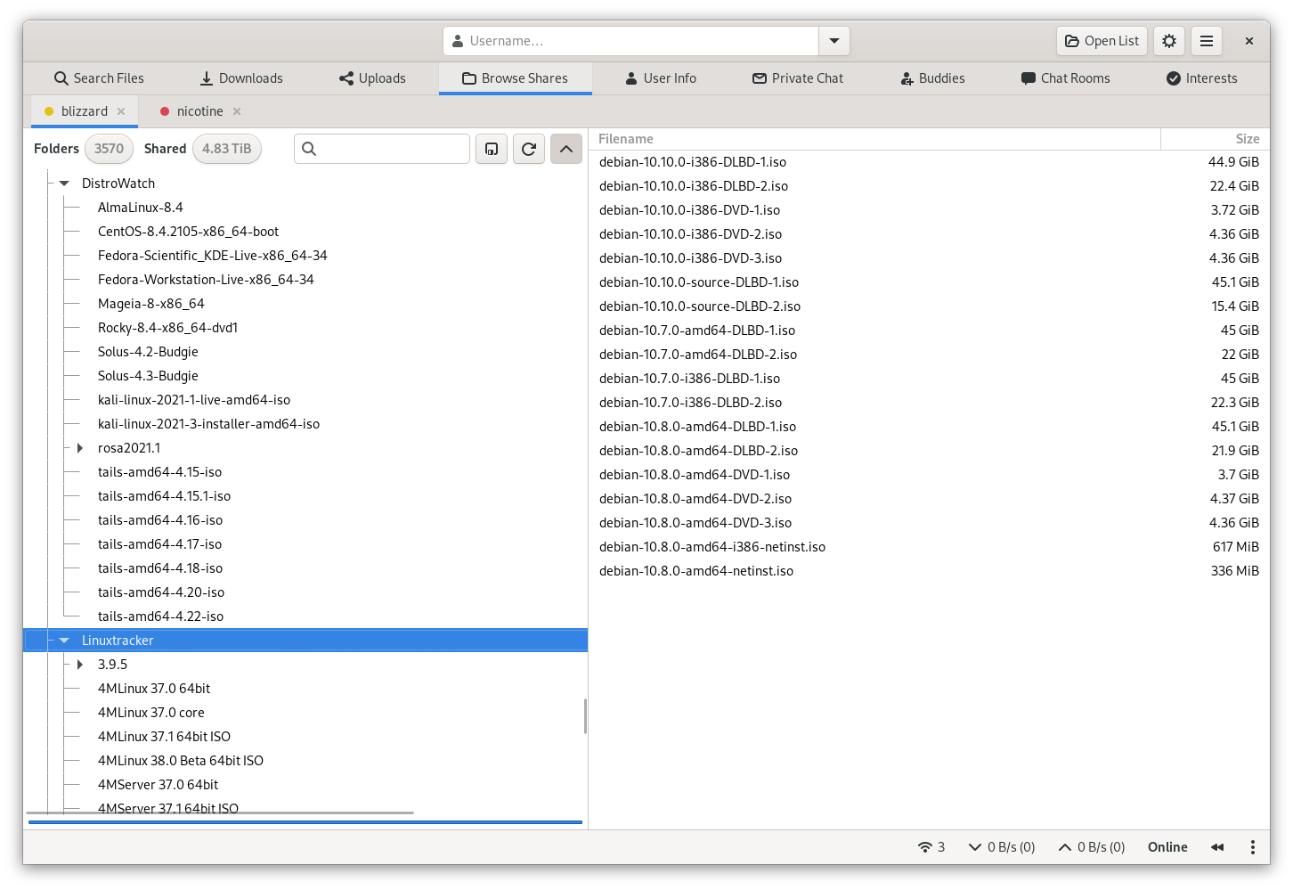
Task: Collapse all folders with the up-chevron button
Action: point(566,149)
